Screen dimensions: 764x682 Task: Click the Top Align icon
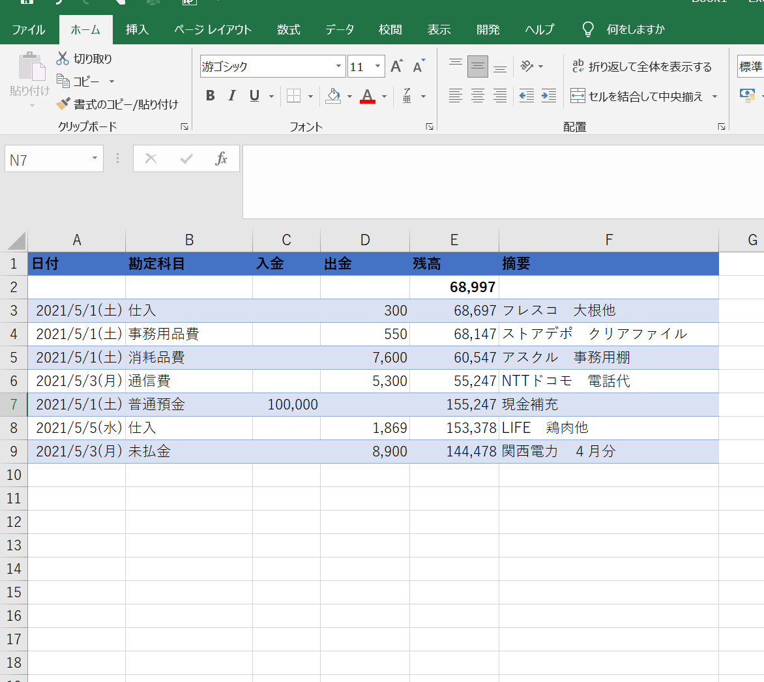click(x=456, y=67)
